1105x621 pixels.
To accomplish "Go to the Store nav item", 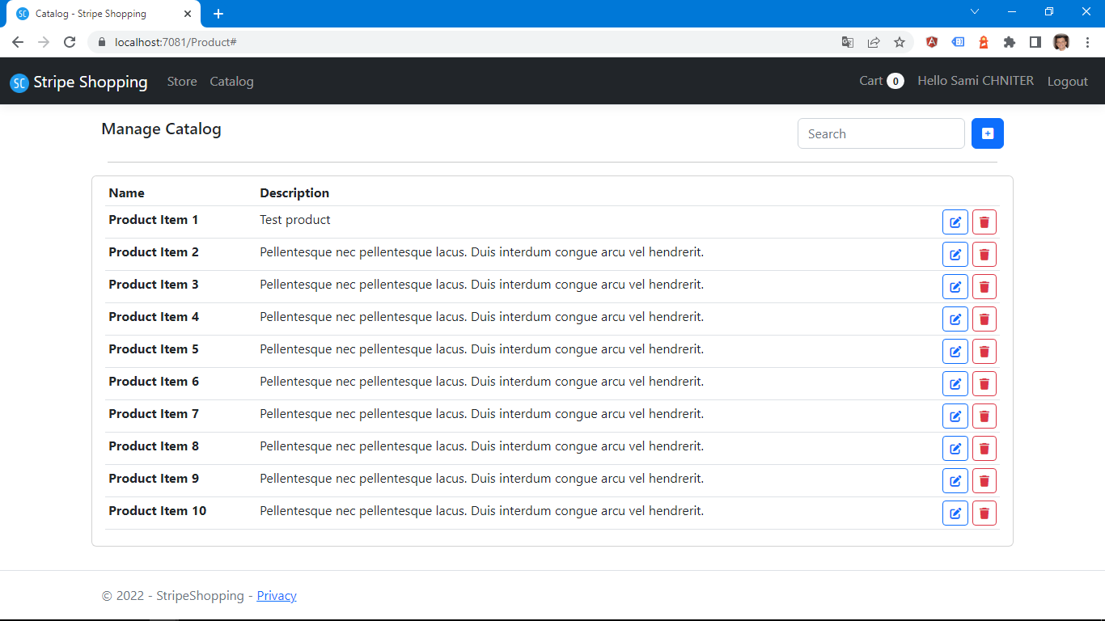I will 182,82.
